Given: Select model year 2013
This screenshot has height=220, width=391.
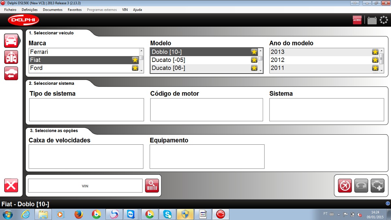Looking at the screenshot, I should 325,52.
